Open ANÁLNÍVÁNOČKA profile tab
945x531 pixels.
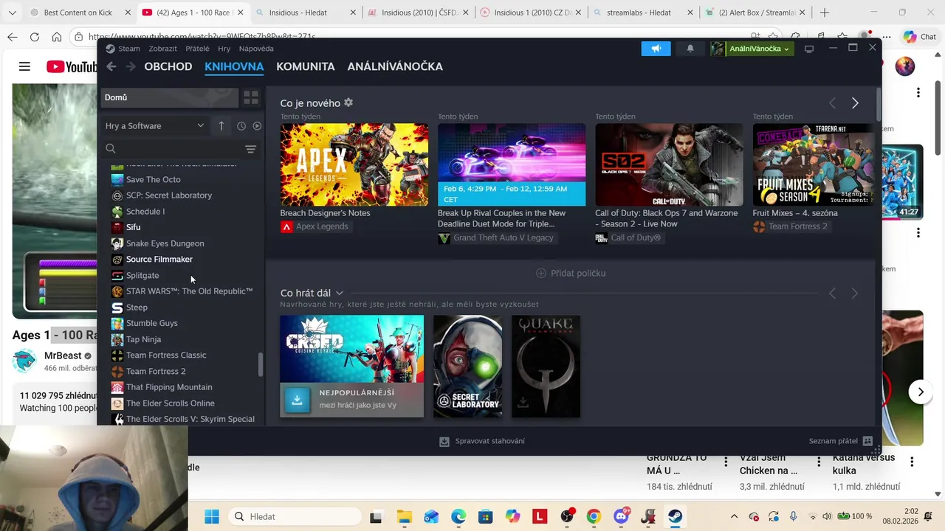(x=395, y=66)
